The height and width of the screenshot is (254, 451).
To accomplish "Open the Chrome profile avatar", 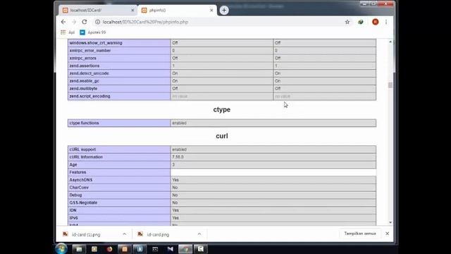I will (375, 22).
